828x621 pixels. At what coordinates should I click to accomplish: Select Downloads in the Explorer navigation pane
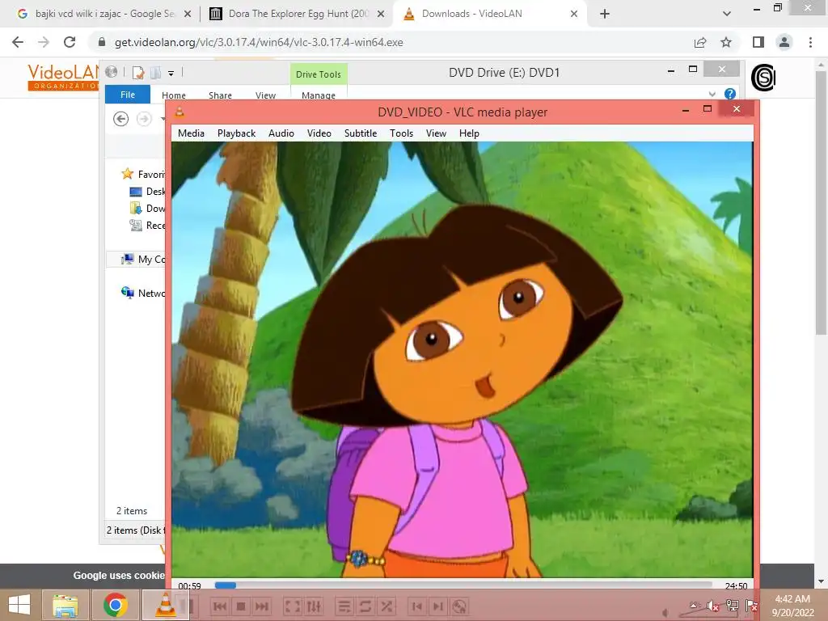(147, 208)
